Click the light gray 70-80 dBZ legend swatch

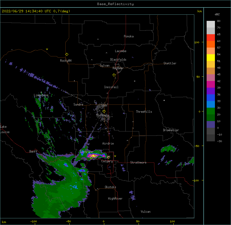coord(211,24)
